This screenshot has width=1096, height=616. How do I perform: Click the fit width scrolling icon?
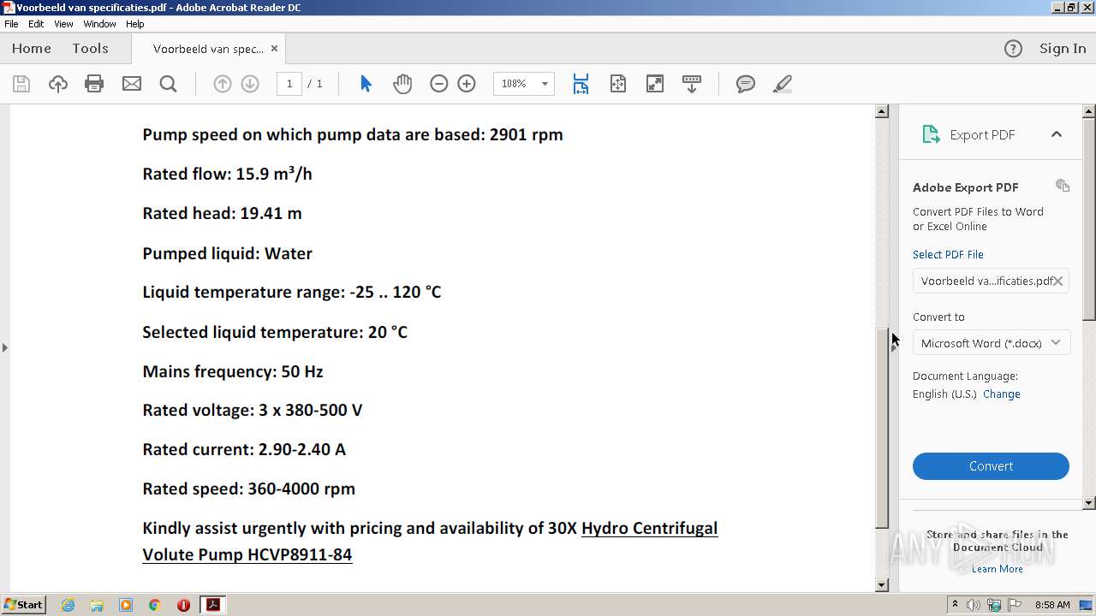pos(581,84)
